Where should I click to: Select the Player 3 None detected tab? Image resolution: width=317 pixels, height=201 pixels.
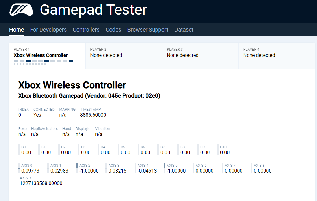(200, 56)
